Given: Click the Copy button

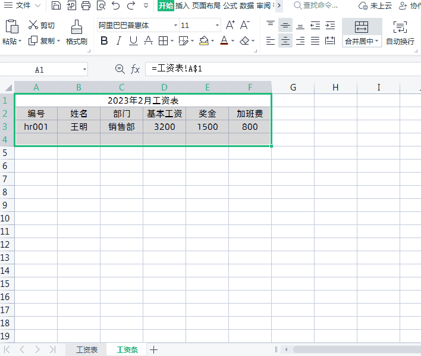Looking at the screenshot, I should (42, 40).
